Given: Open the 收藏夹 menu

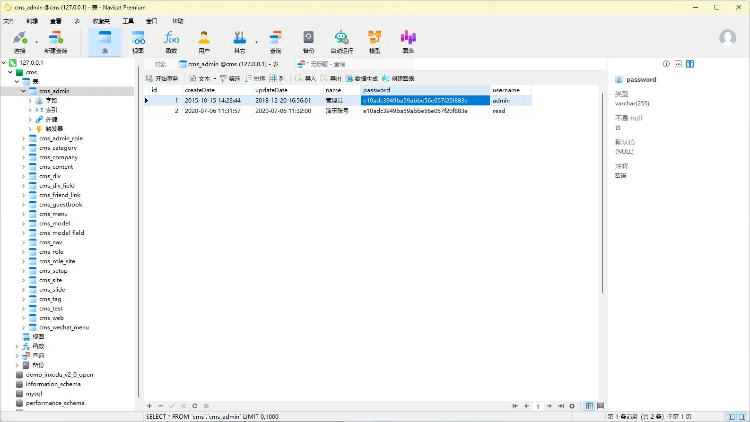Looking at the screenshot, I should 101,21.
